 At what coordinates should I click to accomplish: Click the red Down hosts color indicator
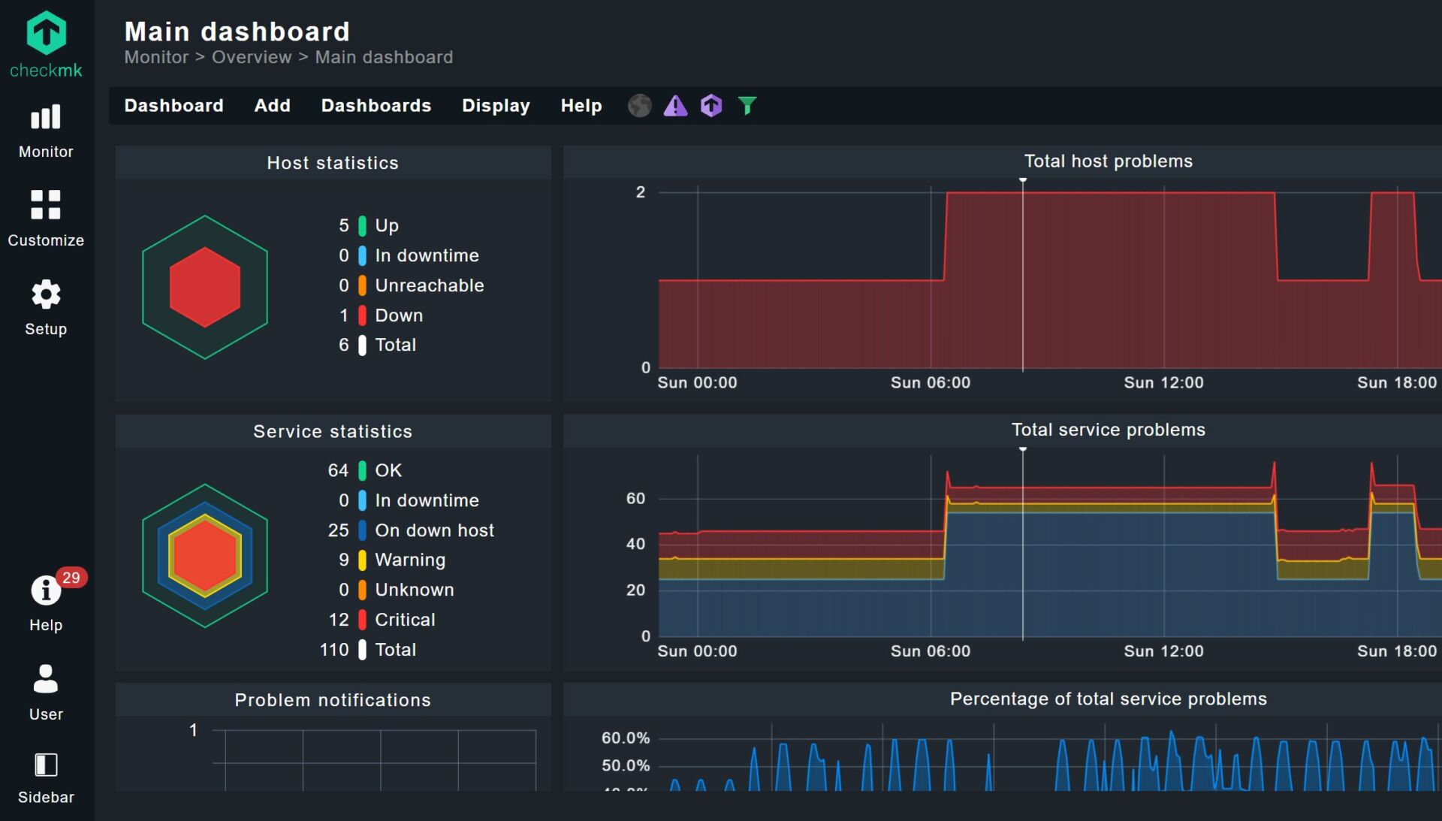[362, 315]
